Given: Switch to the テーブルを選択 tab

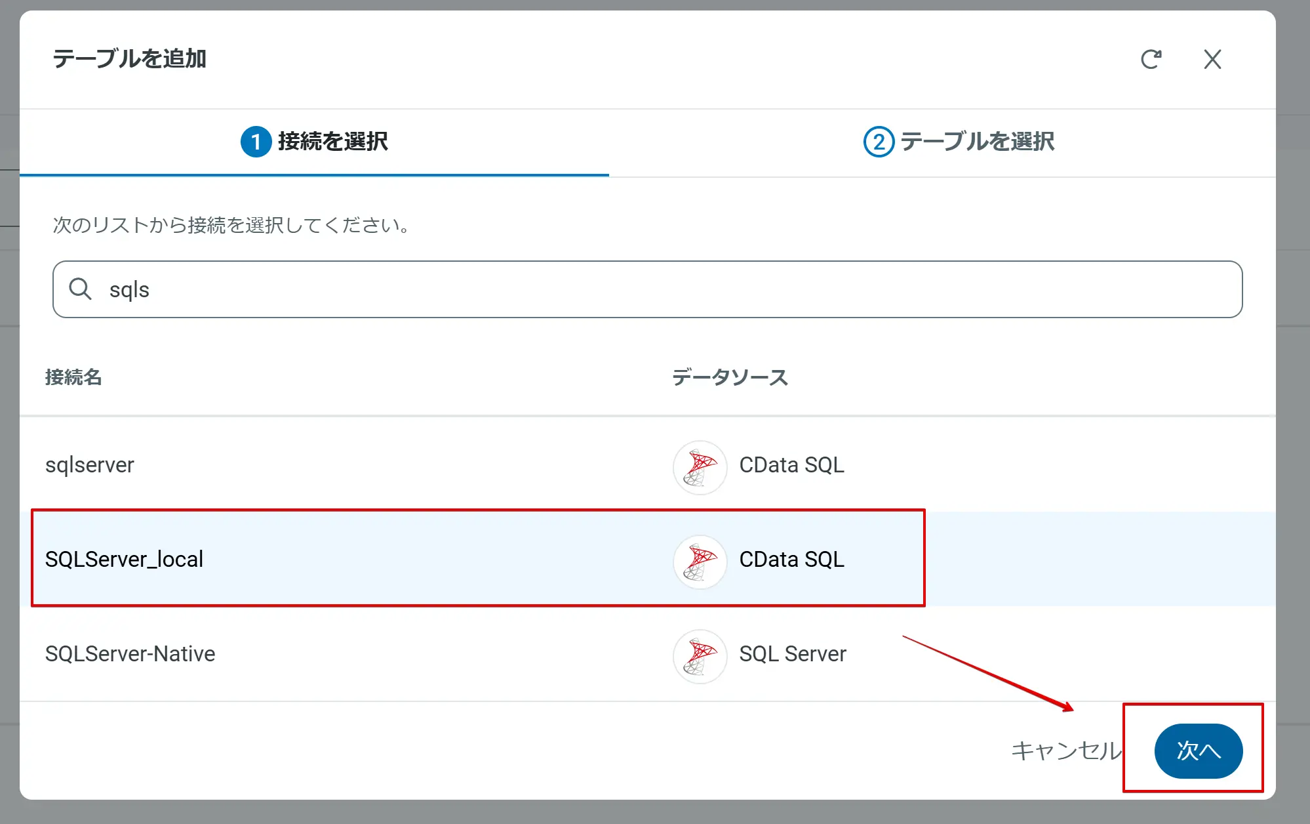Looking at the screenshot, I should [977, 142].
